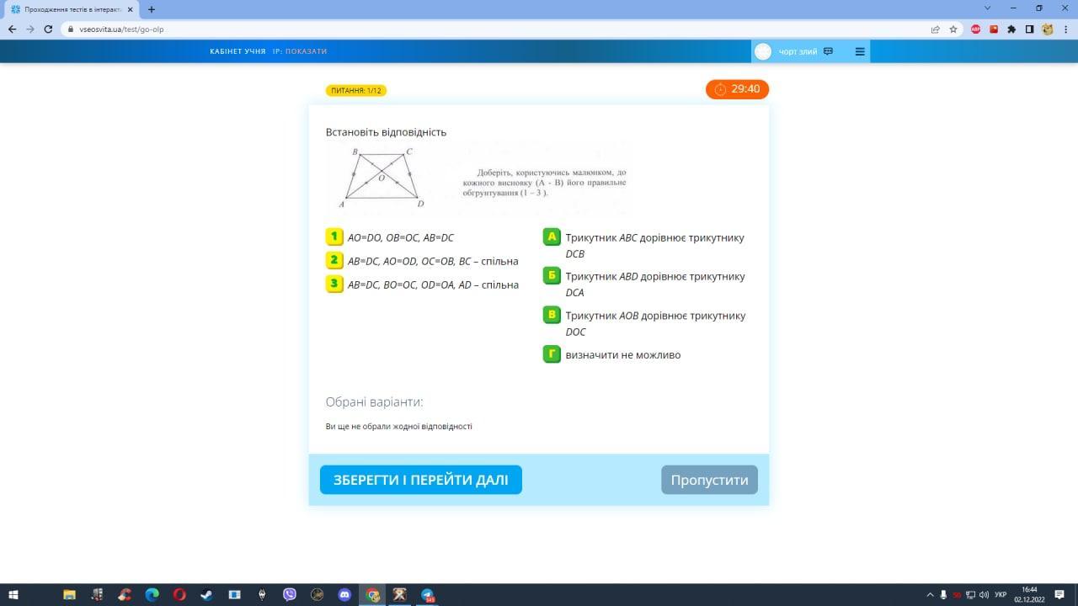Select the Проходження тестів browser tab

pyautogui.click(x=72, y=9)
